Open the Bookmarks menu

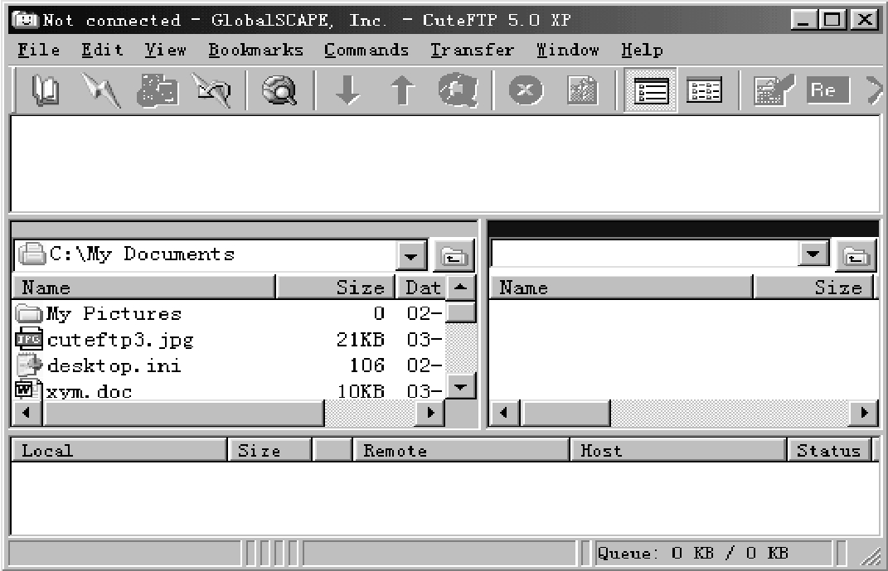(x=255, y=51)
